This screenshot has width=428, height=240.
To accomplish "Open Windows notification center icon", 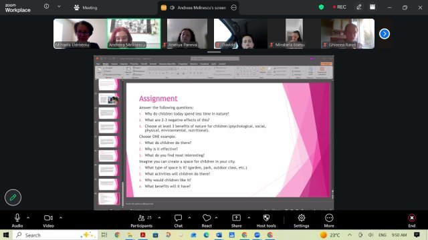I will pos(417,235).
